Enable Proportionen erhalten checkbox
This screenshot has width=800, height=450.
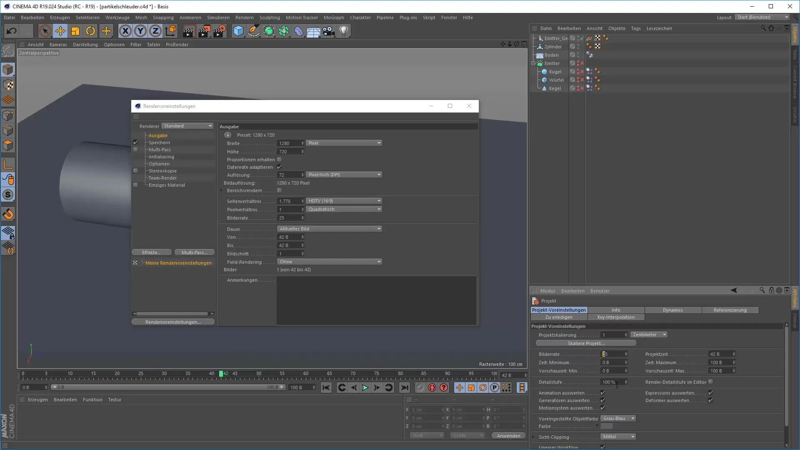[280, 160]
